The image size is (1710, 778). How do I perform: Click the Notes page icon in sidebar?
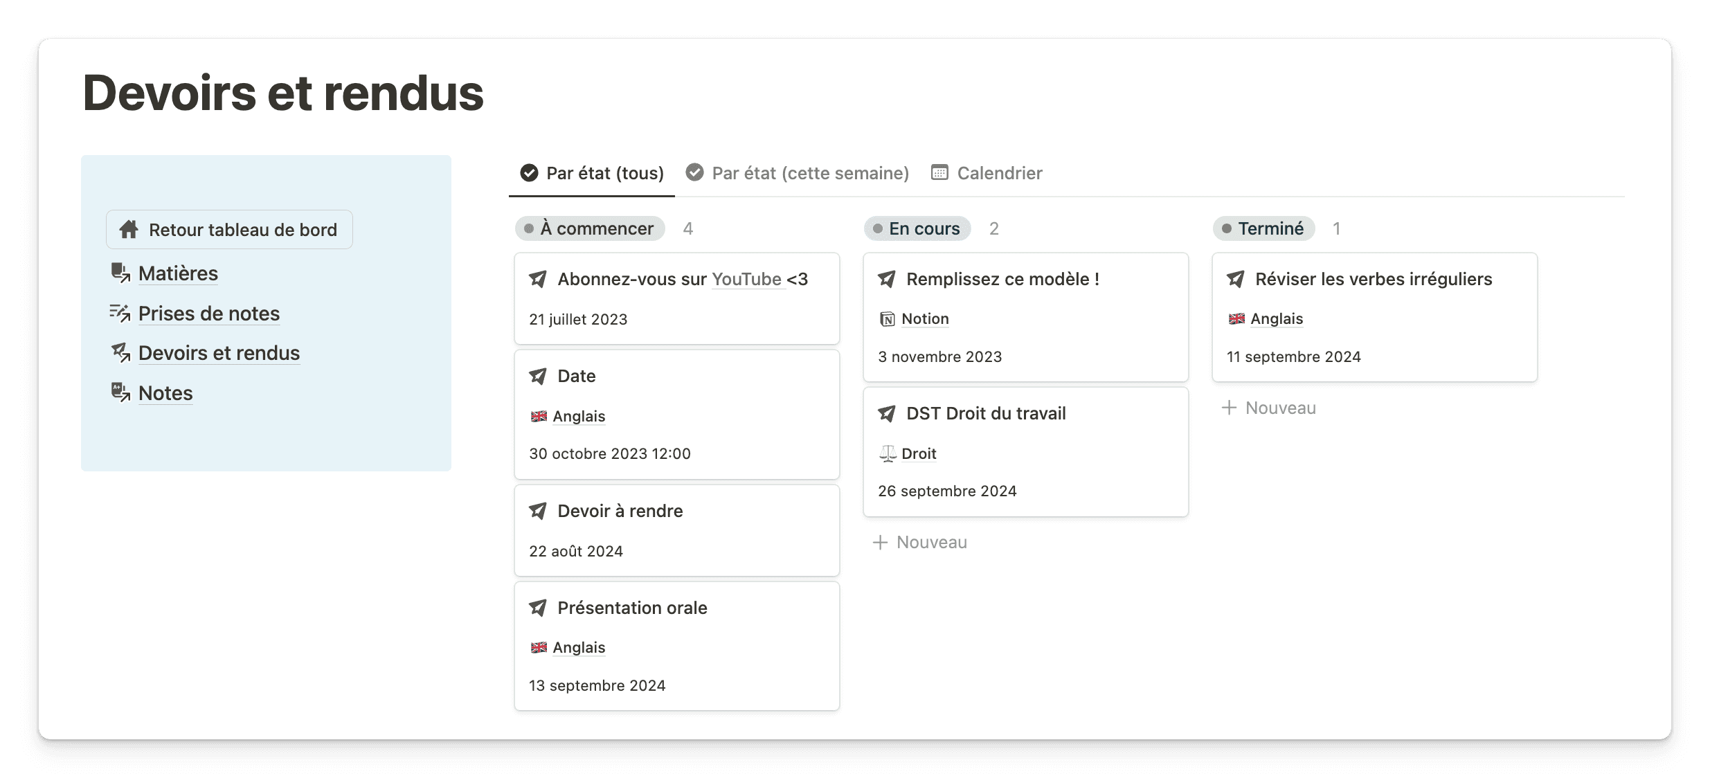[120, 392]
